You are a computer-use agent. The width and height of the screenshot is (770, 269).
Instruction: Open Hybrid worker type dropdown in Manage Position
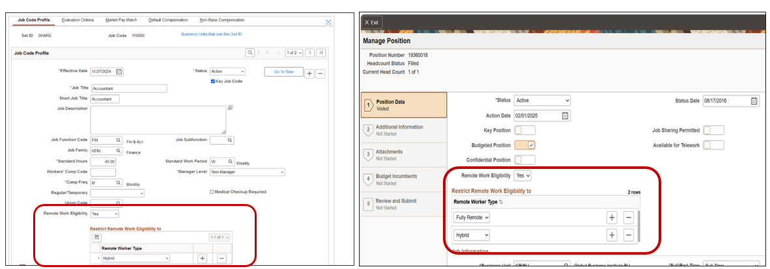coord(472,235)
